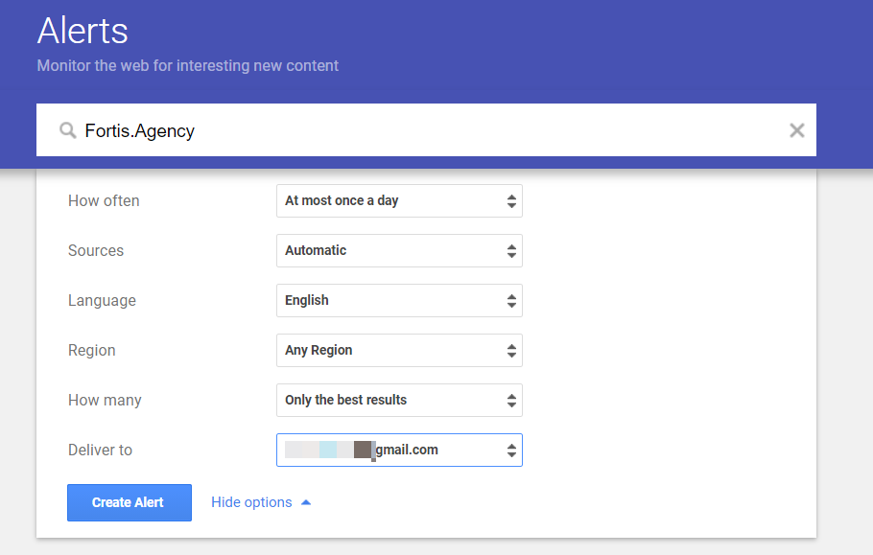This screenshot has height=555, width=873.
Task: Collapse options using the blue up triangle
Action: click(x=306, y=502)
